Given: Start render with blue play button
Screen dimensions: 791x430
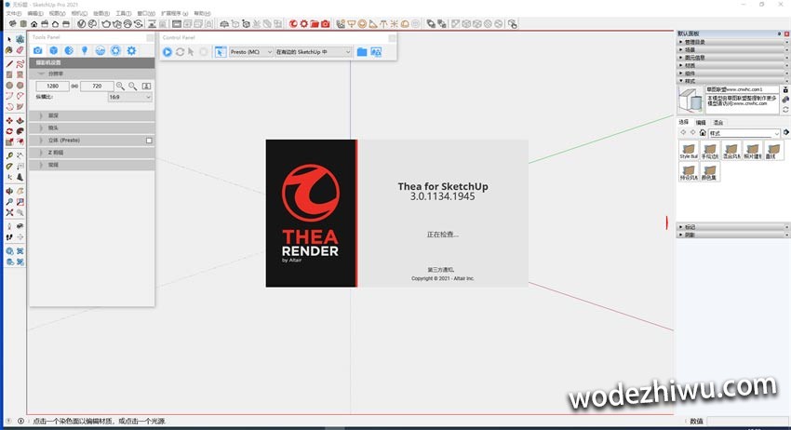Looking at the screenshot, I should (x=168, y=52).
